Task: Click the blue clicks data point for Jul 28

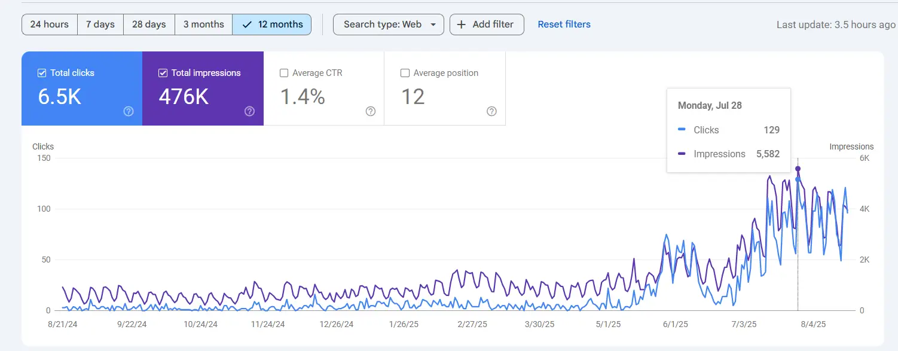Action: [x=798, y=179]
